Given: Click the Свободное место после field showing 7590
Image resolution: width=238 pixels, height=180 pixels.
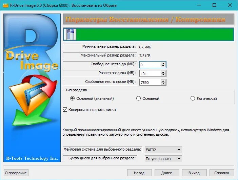Looking at the screenshot, I should 150,83.
